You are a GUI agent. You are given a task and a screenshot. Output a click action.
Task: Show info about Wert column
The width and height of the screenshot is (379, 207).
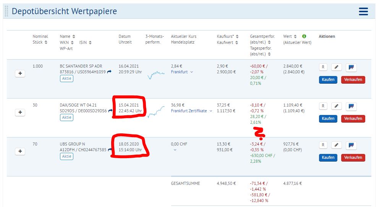[304, 36]
